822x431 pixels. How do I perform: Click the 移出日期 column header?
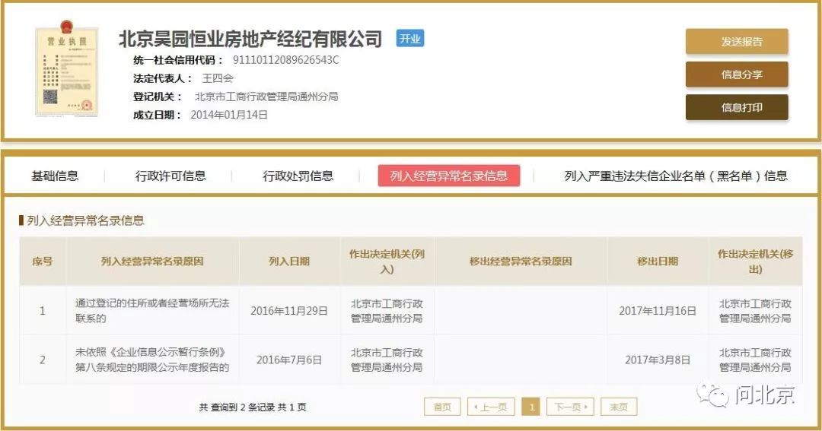(x=658, y=261)
